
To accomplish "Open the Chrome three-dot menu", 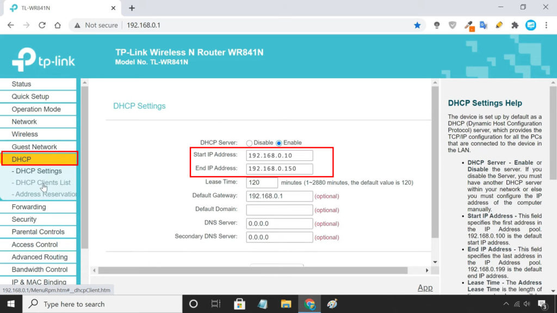I will pyautogui.click(x=546, y=25).
